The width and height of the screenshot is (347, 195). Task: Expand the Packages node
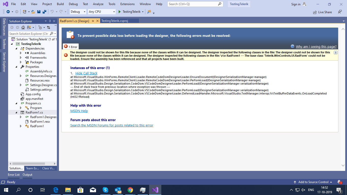click(21, 62)
